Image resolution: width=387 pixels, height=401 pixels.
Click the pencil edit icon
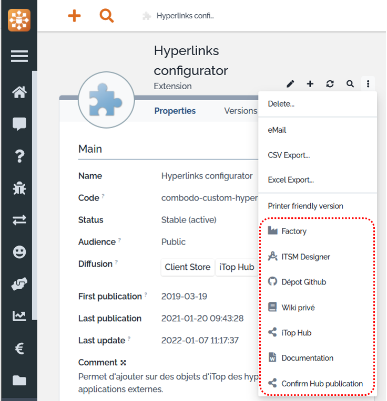click(x=290, y=84)
